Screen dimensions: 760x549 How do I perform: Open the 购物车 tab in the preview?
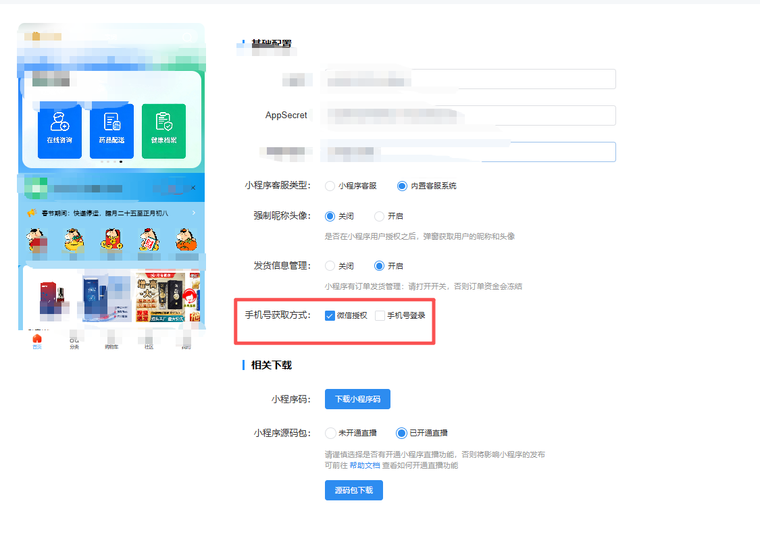pyautogui.click(x=111, y=342)
